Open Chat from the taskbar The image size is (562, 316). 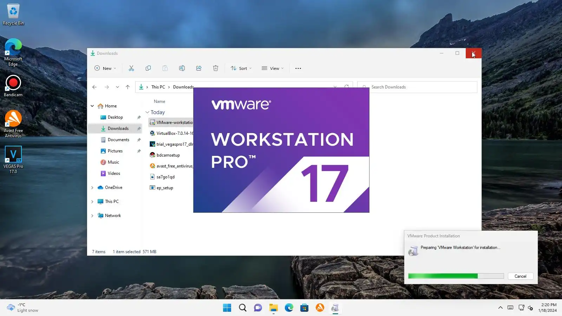258,308
